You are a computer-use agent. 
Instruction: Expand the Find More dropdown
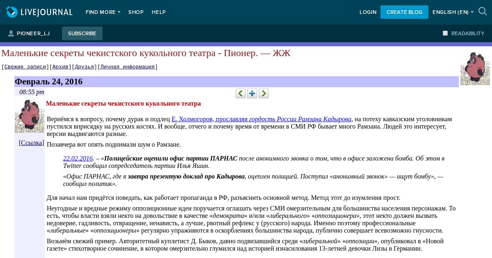103,12
